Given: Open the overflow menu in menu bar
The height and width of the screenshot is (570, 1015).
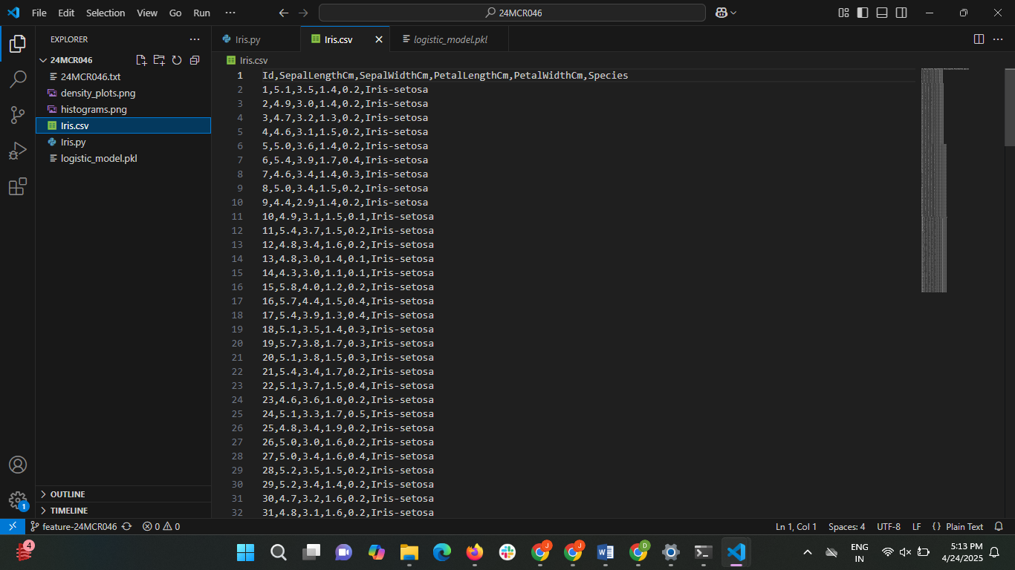Looking at the screenshot, I should coord(230,13).
